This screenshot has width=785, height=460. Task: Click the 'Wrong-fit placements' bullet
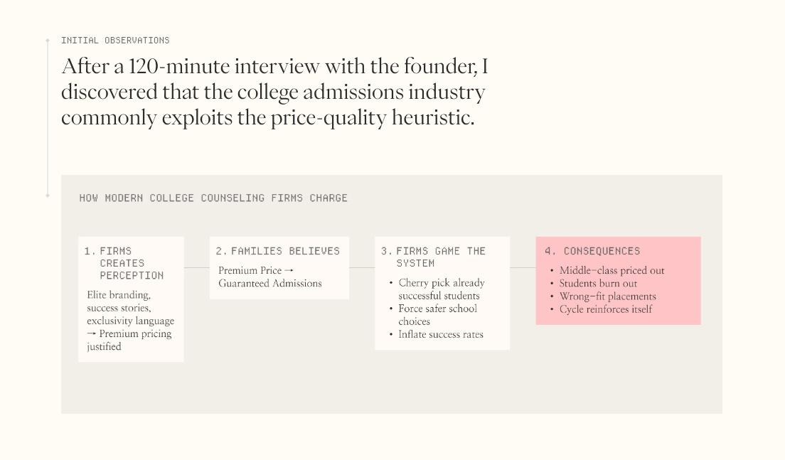point(607,296)
